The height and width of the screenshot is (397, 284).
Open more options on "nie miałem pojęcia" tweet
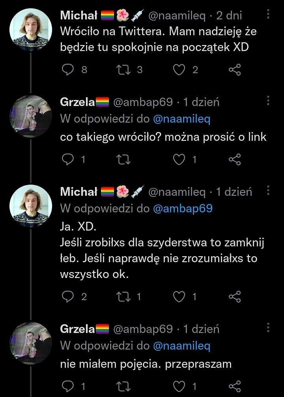268,328
